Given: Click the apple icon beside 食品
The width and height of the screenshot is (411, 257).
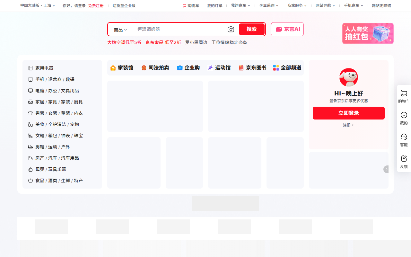Looking at the screenshot, I should (31, 181).
